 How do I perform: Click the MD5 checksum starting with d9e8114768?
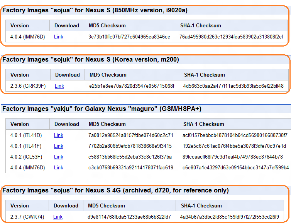point(129,217)
